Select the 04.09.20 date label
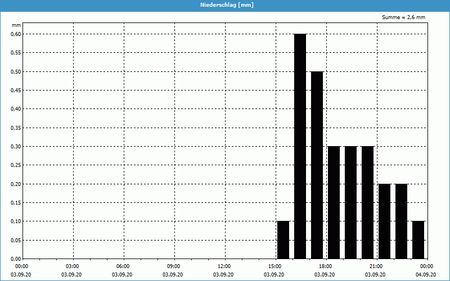The height and width of the screenshot is (281, 450). pyautogui.click(x=426, y=275)
